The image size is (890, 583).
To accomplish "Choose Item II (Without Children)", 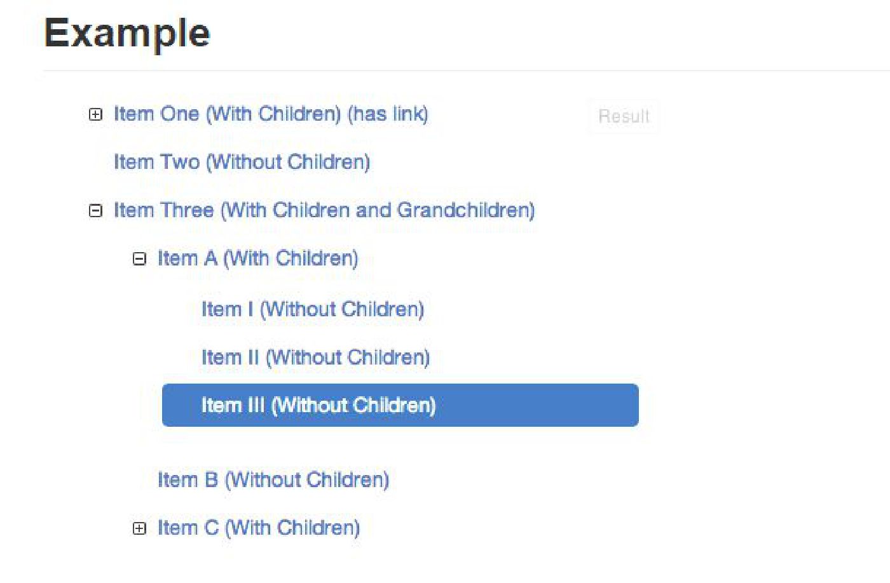I will (x=315, y=357).
